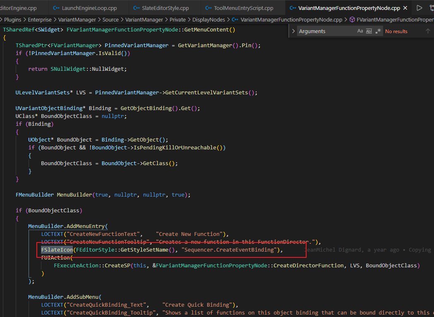The image size is (434, 317).
Task: Select the highlighted FSlateIcon text in the code
Action: (57, 250)
